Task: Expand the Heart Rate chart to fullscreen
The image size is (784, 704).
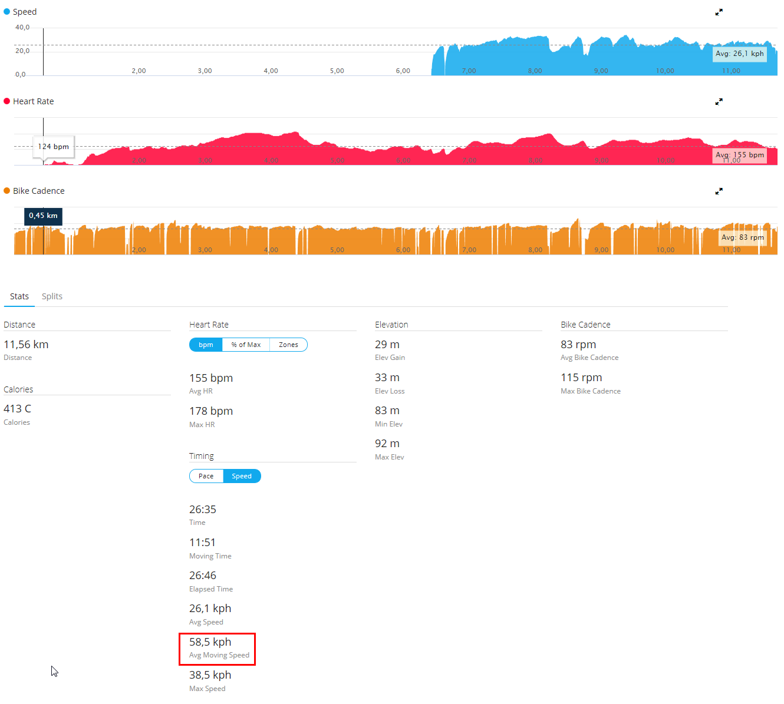Action: click(x=719, y=102)
